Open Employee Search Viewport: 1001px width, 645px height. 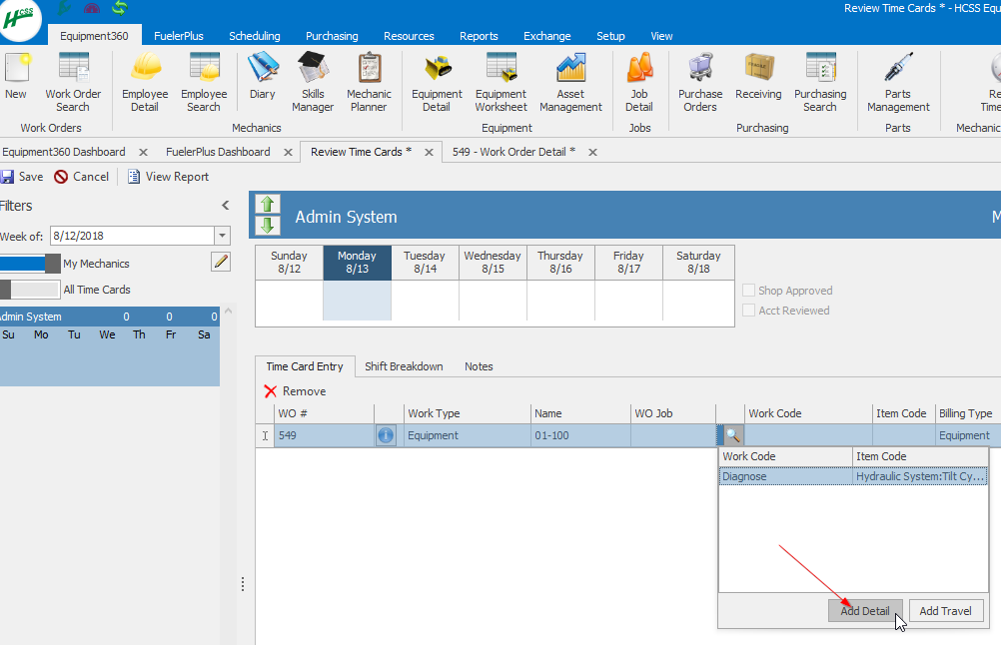click(204, 82)
